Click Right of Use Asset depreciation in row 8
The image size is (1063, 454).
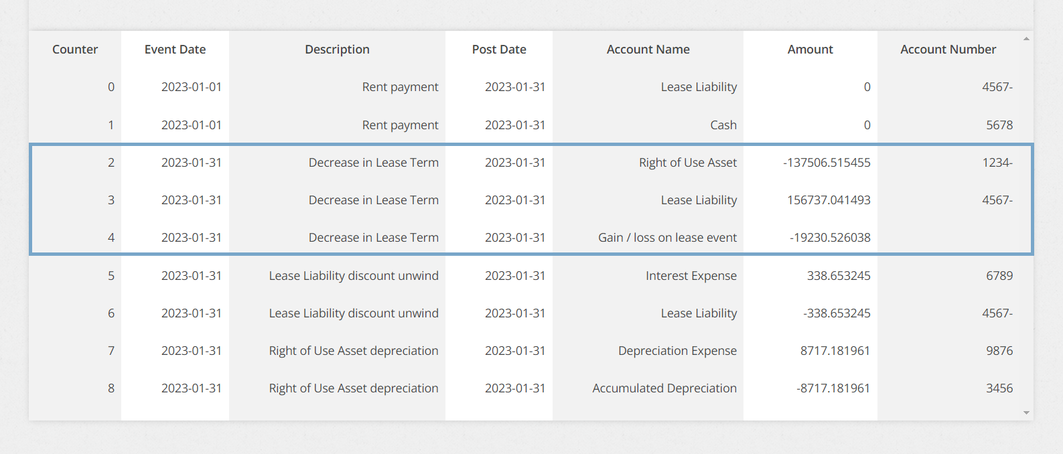(354, 388)
